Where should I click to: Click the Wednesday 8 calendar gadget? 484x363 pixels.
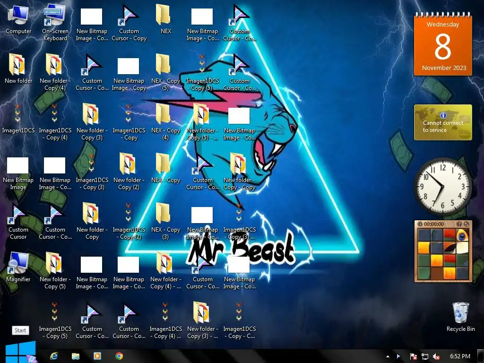(x=443, y=44)
